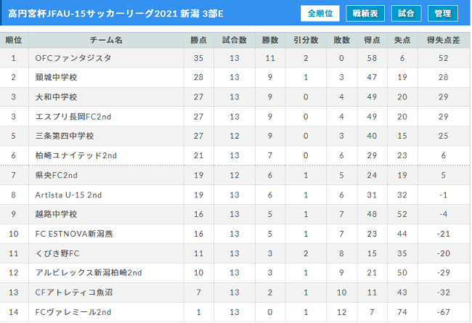Switch to the 戦績表 tab
This screenshot has width=472, height=323.
[x=365, y=14]
